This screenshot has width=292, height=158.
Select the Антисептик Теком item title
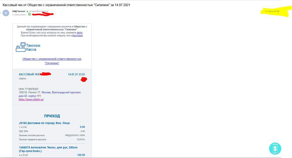coord(48,147)
